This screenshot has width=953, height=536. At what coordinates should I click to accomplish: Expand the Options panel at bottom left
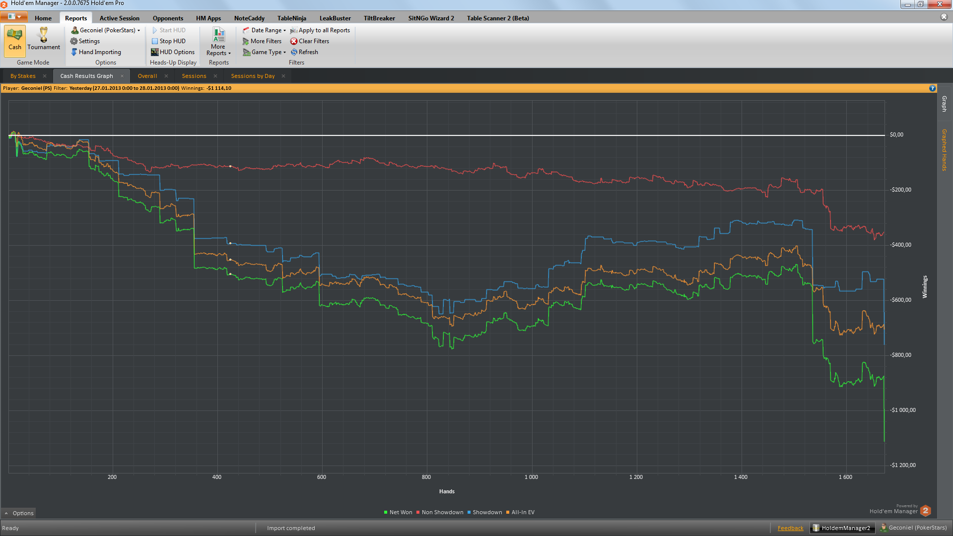pos(19,513)
